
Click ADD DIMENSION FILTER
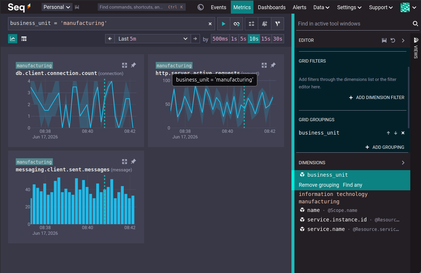pos(377,98)
